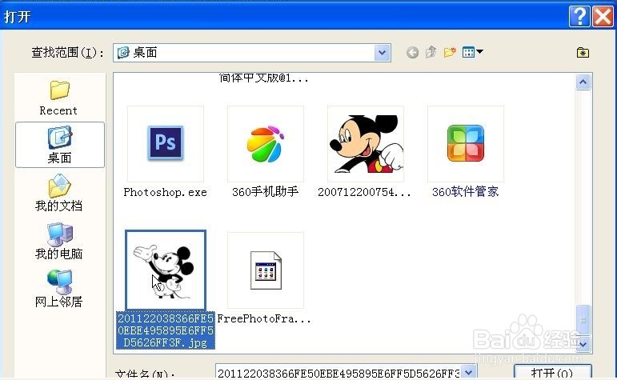Expand the file name dropdown arrow
The width and height of the screenshot is (617, 380).
(469, 372)
